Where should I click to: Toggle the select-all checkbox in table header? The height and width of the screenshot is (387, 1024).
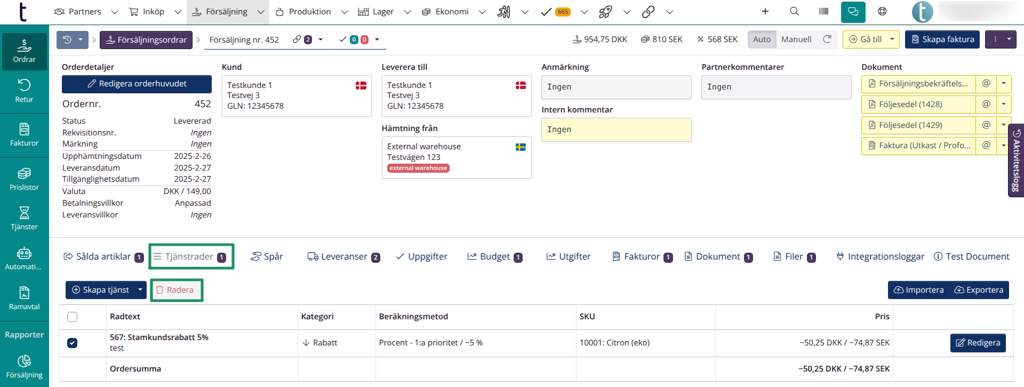[73, 317]
